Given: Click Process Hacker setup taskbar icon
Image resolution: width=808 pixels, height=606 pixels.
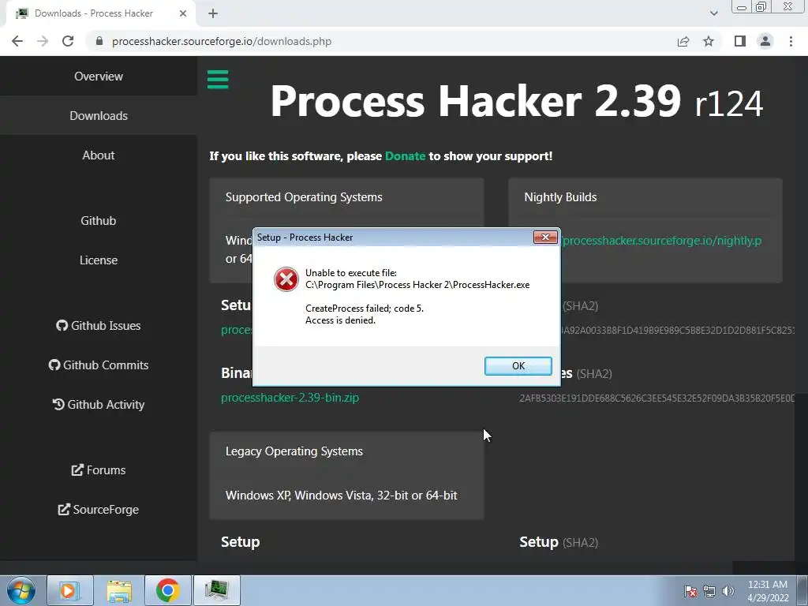Looking at the screenshot, I should tap(217, 590).
